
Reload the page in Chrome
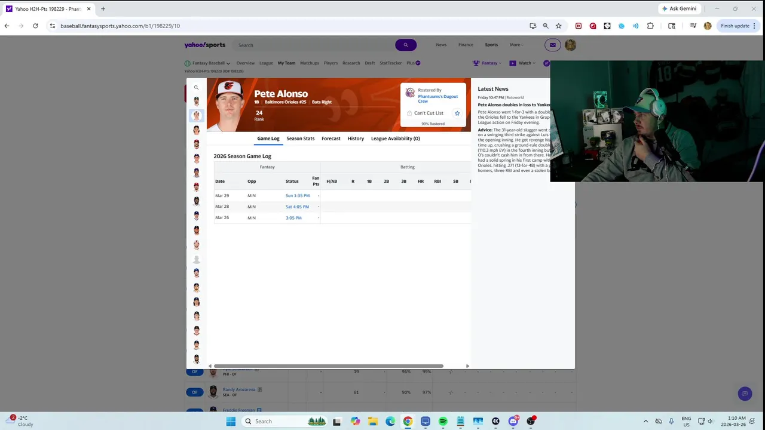tap(35, 26)
